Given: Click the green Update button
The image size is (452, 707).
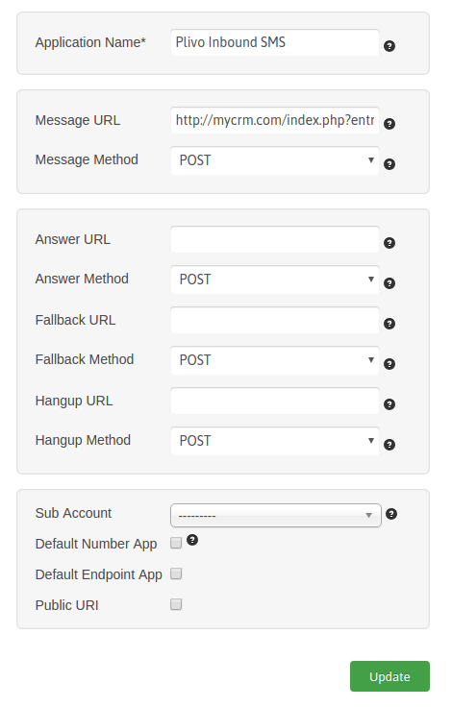Looking at the screenshot, I should (x=389, y=676).
